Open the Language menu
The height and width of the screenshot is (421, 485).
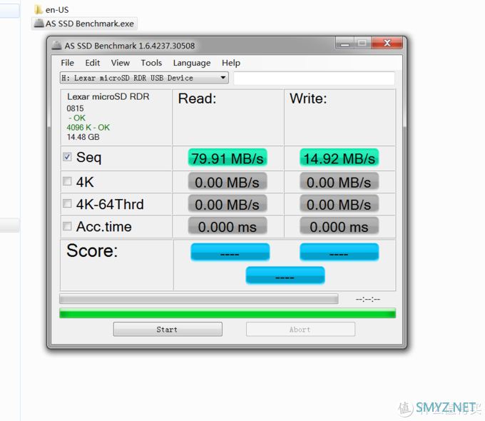pyautogui.click(x=192, y=63)
